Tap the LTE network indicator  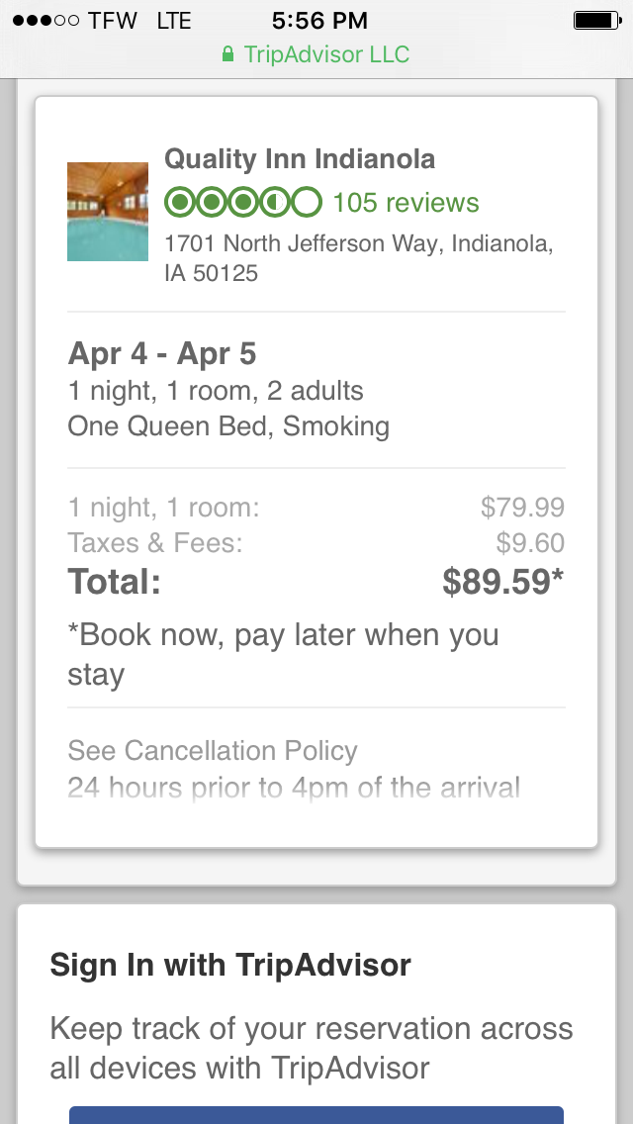point(173,21)
